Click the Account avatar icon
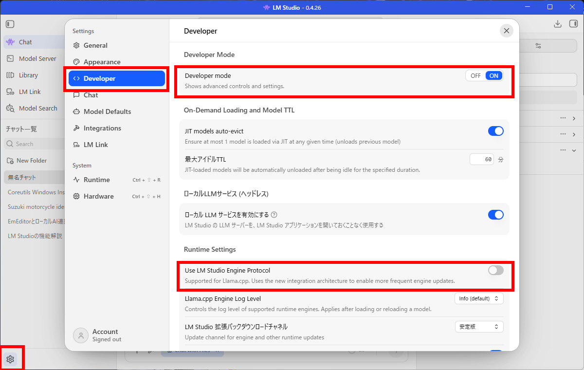 tap(80, 335)
